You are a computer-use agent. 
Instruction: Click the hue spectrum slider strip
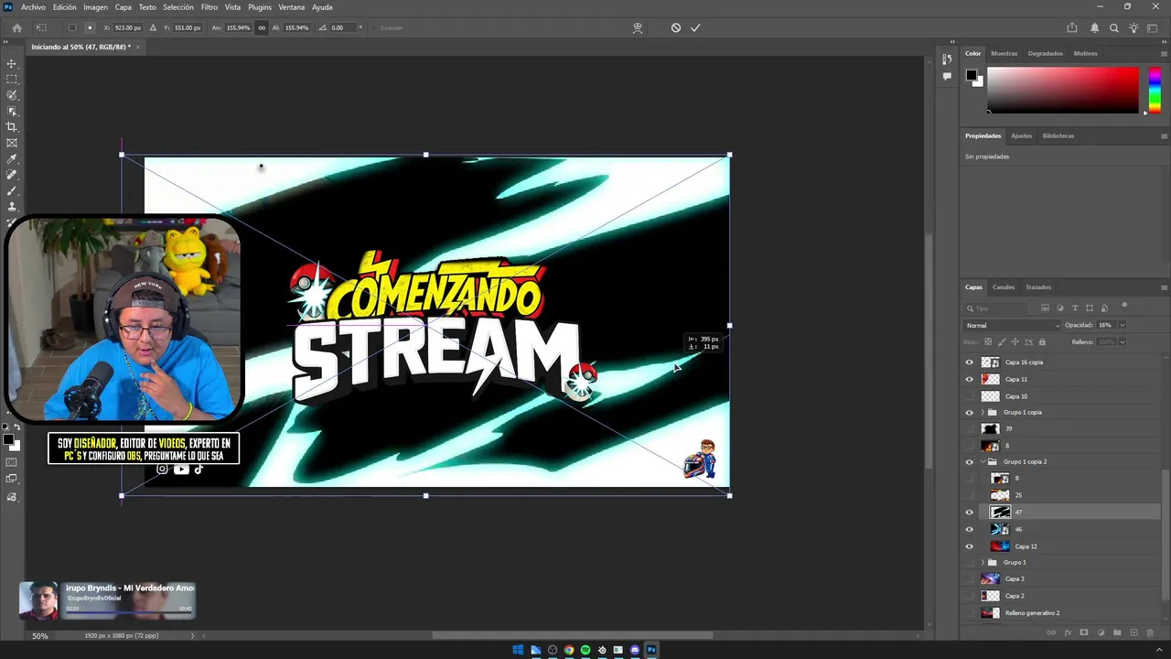[1155, 89]
